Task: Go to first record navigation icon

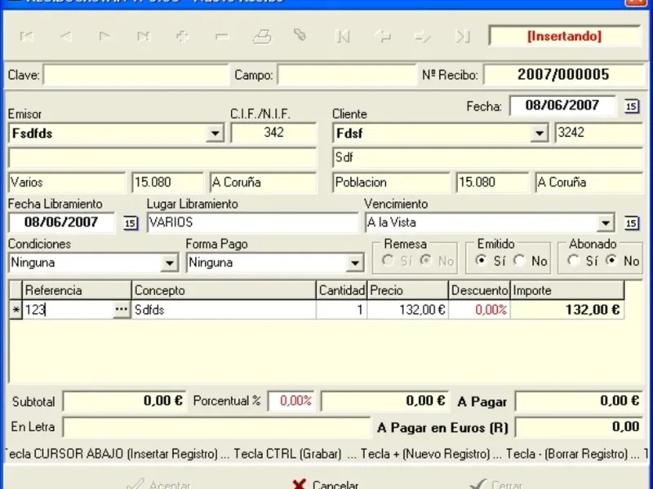Action: (27, 37)
